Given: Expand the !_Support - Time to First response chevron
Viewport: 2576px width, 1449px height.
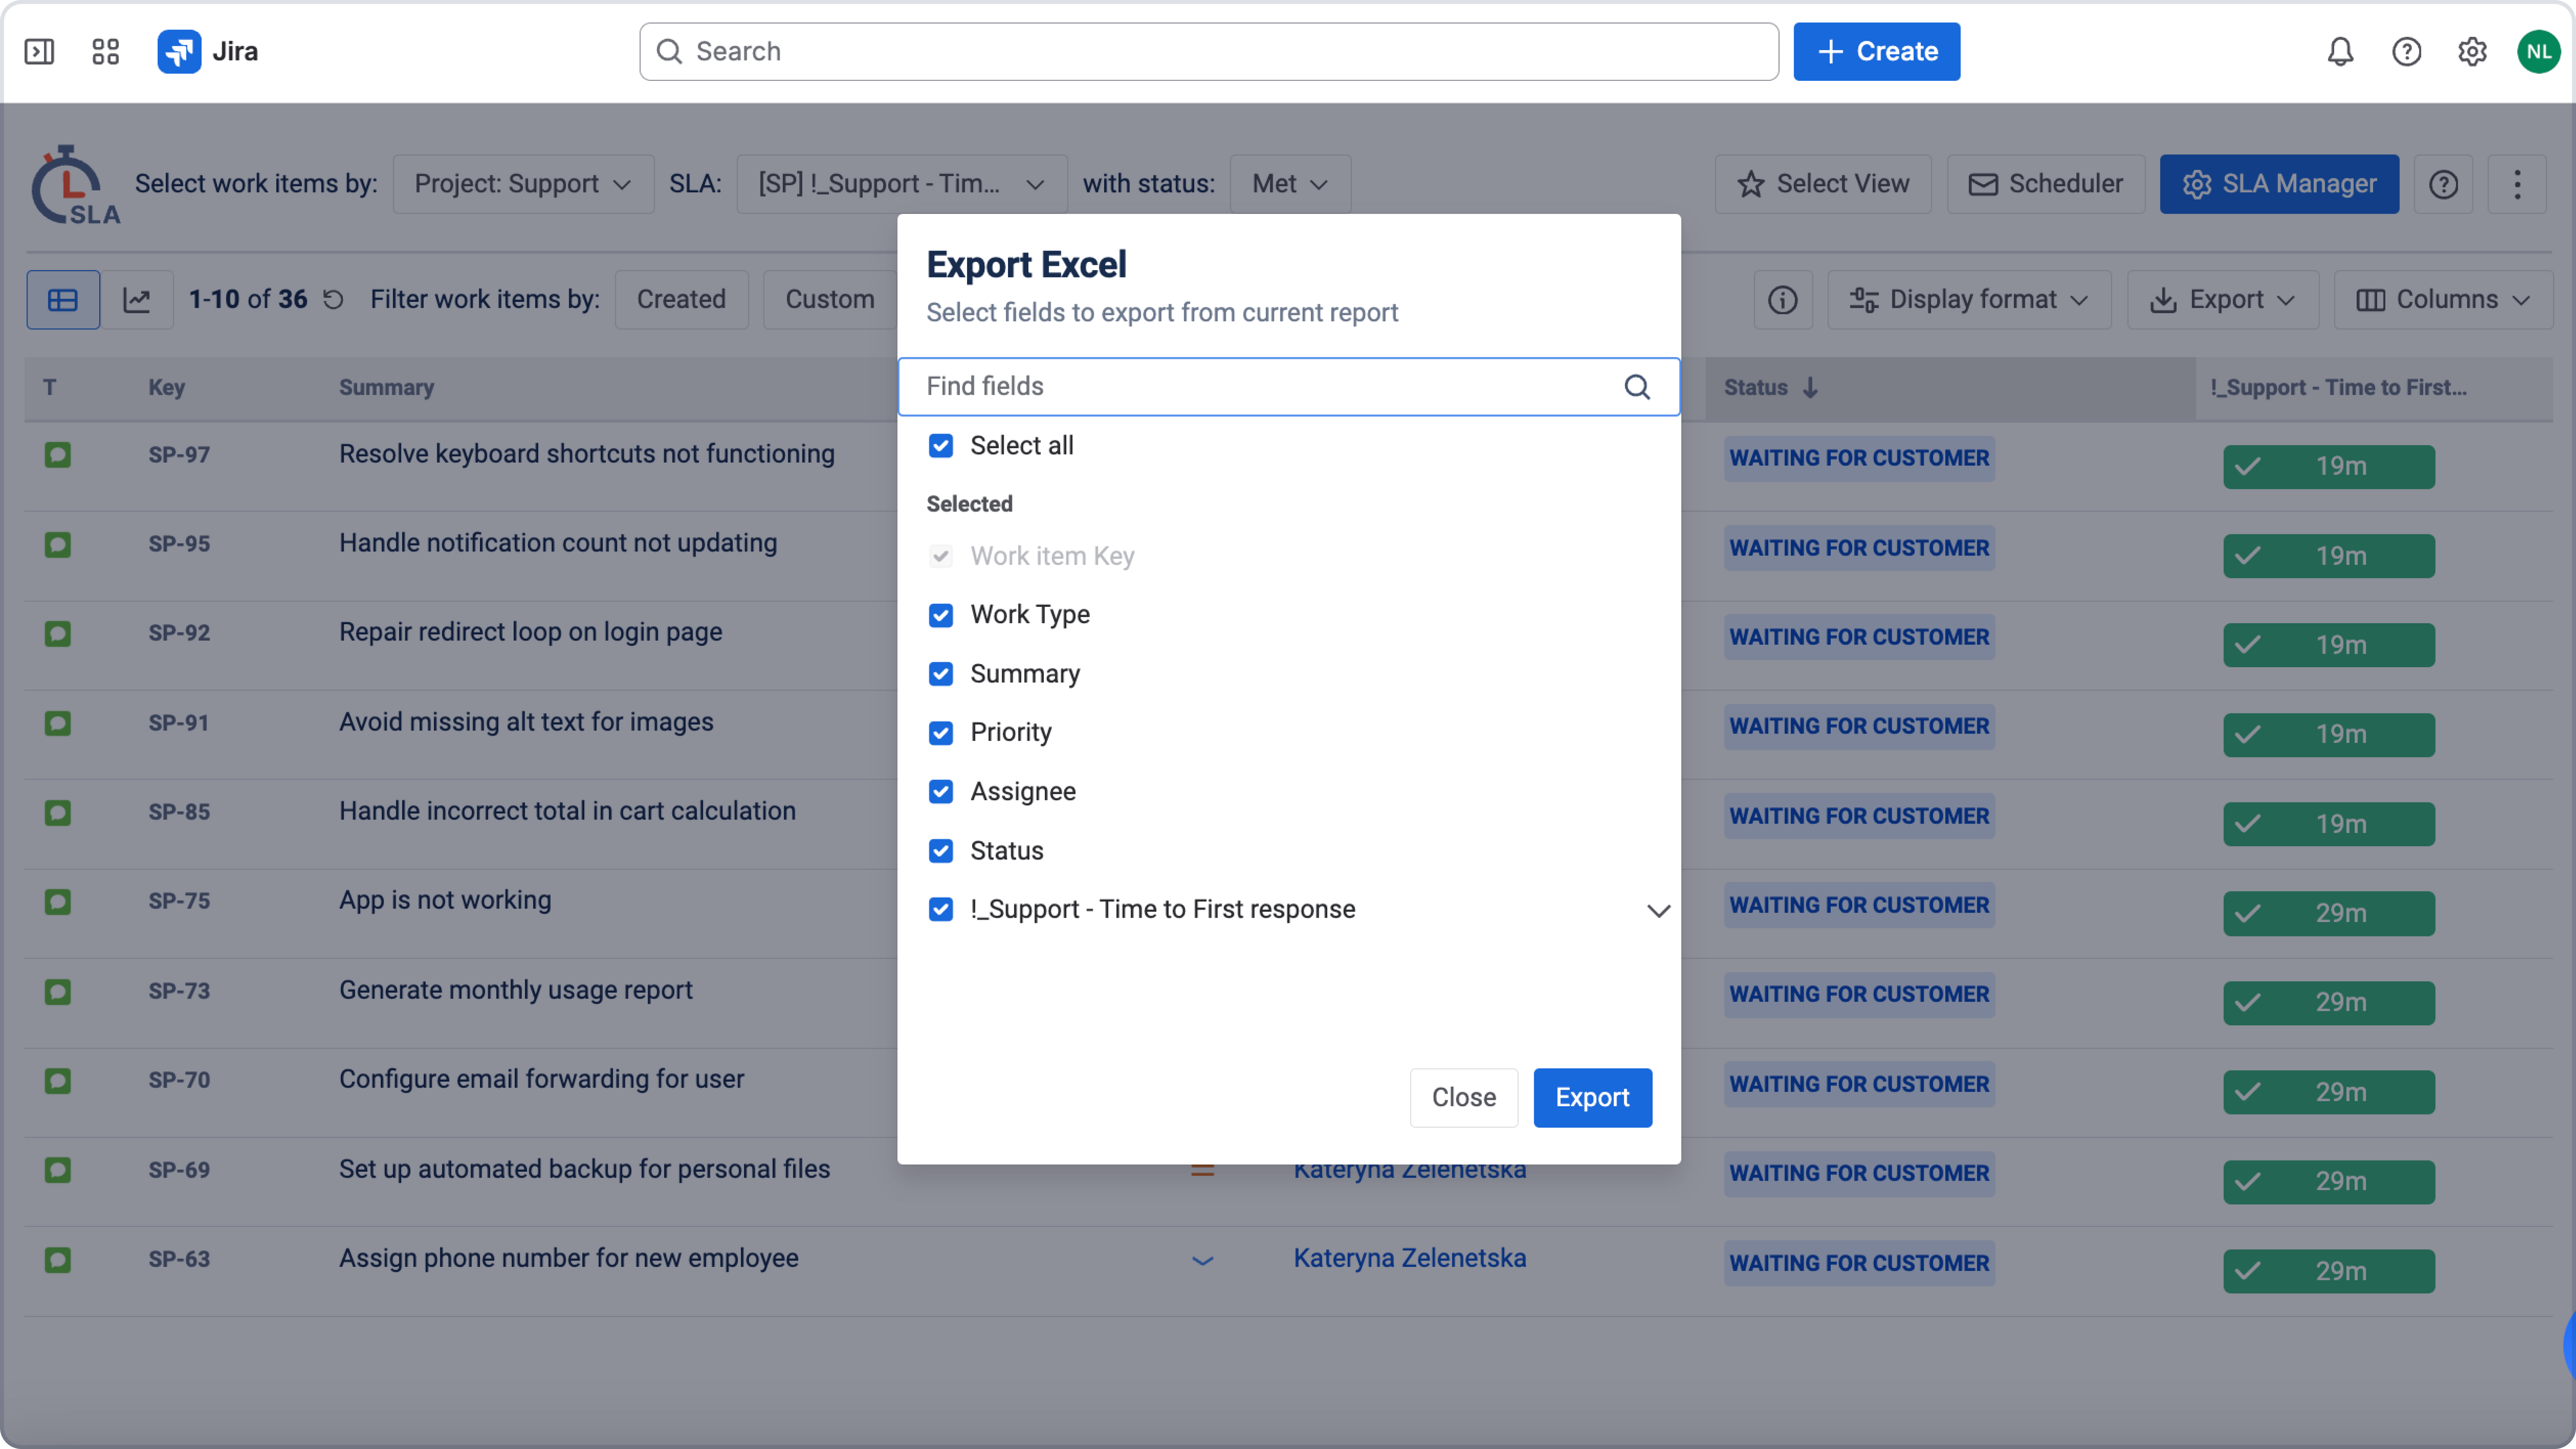Looking at the screenshot, I should tap(1658, 910).
